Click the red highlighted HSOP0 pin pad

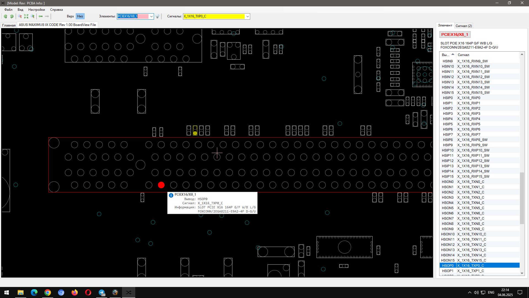(161, 185)
